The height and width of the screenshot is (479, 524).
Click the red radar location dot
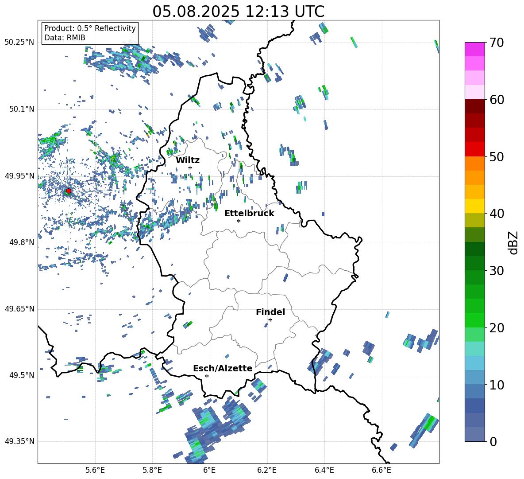69,191
